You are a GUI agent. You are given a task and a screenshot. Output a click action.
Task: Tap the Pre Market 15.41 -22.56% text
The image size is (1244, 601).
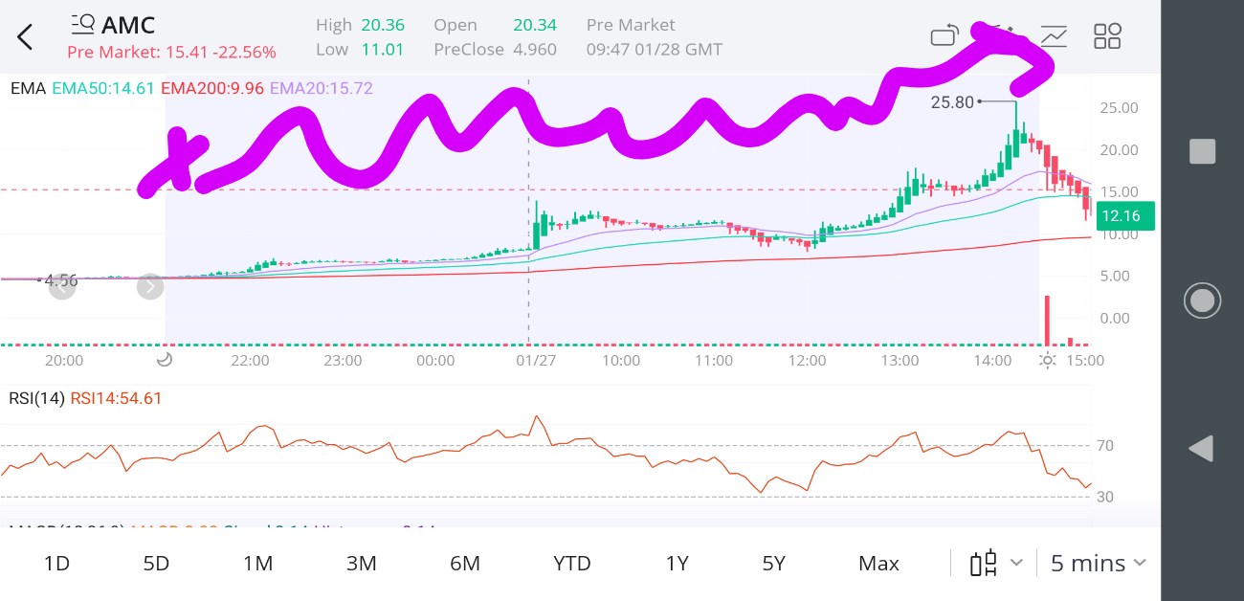pos(171,53)
